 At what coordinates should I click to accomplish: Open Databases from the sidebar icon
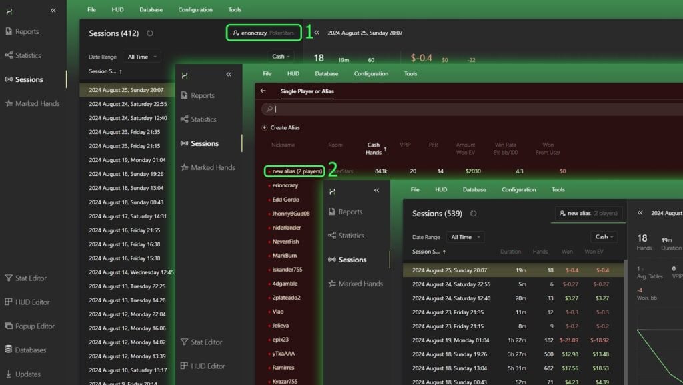pyautogui.click(x=9, y=350)
